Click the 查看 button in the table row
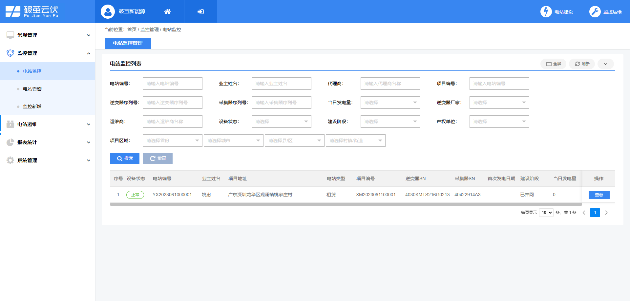Viewport: 630px width, 301px height. (x=599, y=195)
